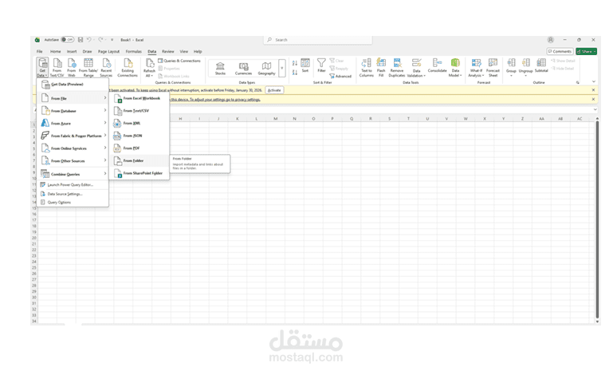This screenshot has height=371, width=613.
Task: Open What-If Analysis menu
Action: (476, 68)
